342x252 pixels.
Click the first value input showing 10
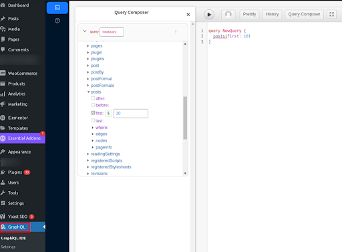pos(130,114)
